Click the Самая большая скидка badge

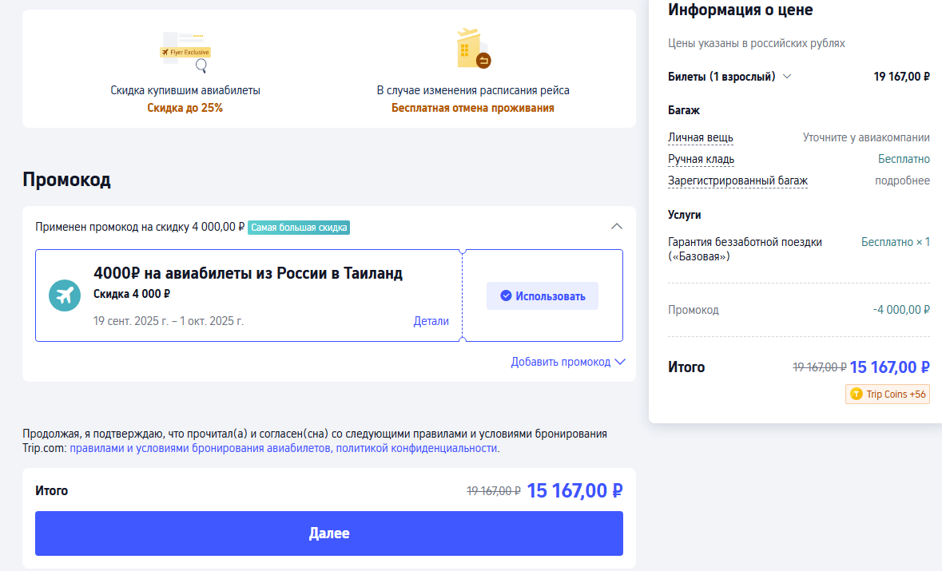click(x=299, y=228)
